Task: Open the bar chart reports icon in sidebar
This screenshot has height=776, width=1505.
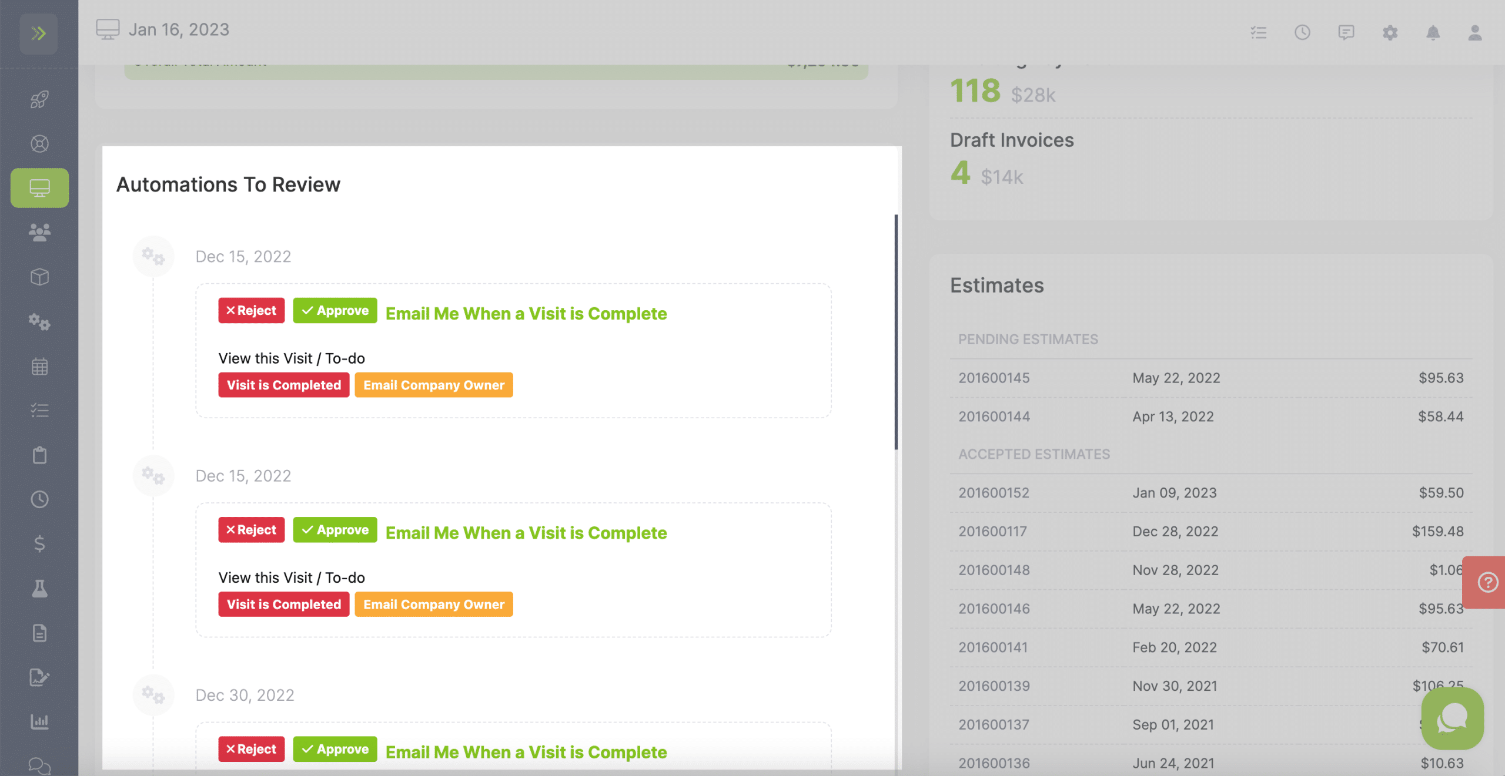Action: pyautogui.click(x=39, y=721)
